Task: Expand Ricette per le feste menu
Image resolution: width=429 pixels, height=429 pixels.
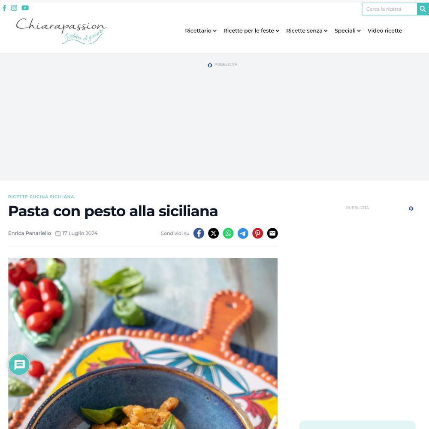Action: pos(251,30)
